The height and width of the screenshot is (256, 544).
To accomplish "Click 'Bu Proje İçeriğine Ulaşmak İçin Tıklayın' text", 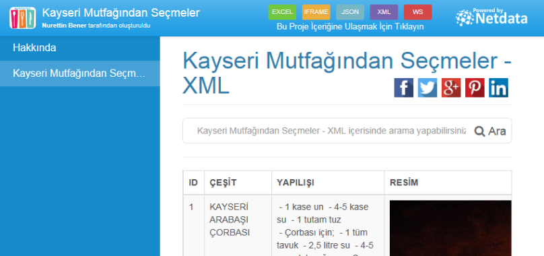I will pos(350,27).
